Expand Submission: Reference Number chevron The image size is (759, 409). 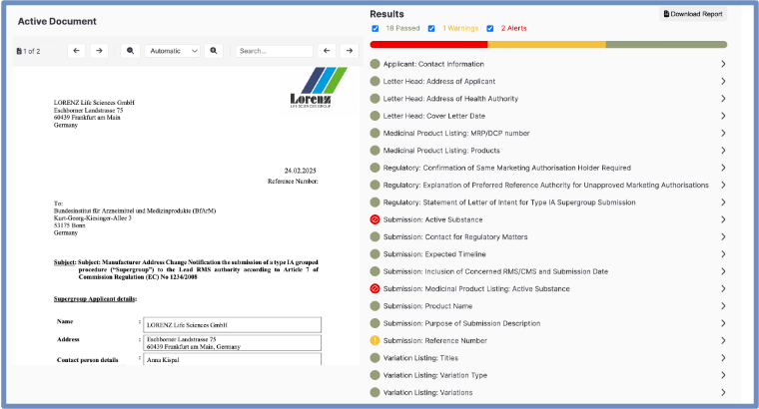click(x=723, y=341)
